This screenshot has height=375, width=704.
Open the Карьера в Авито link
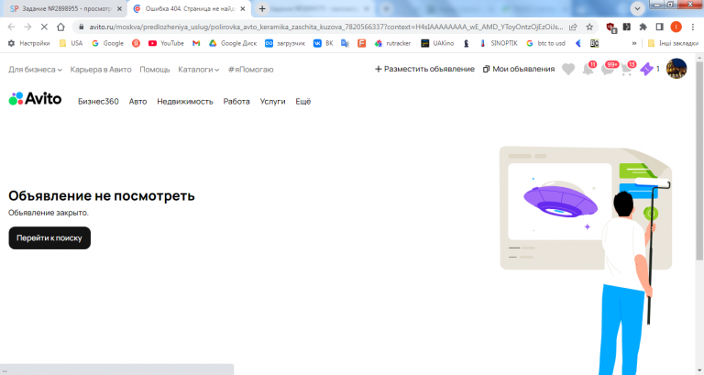tap(101, 70)
